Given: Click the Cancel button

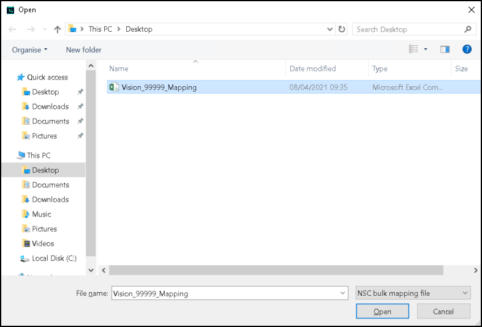Looking at the screenshot, I should pyautogui.click(x=443, y=311).
